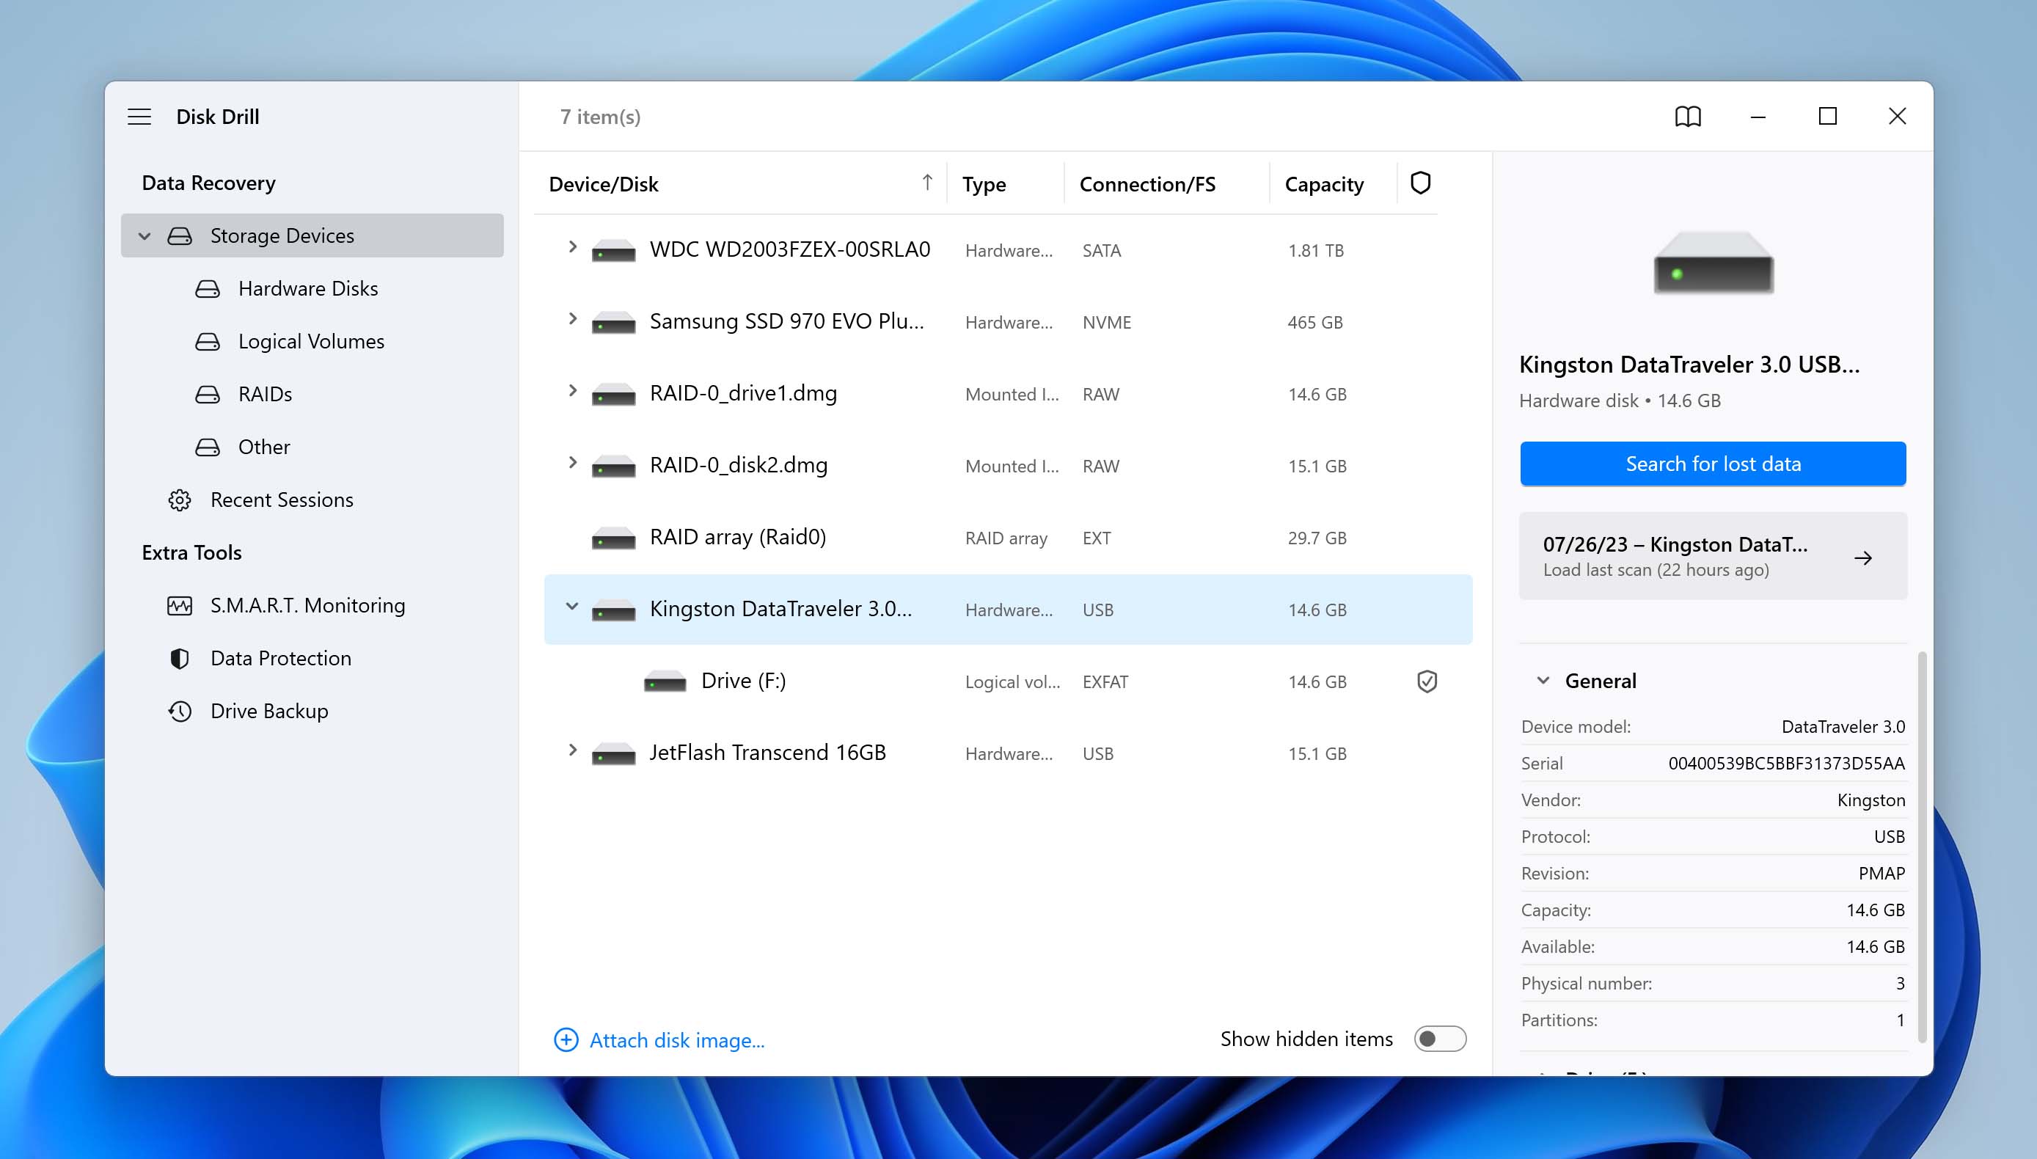Collapse the General section
The image size is (2037, 1159).
click(1543, 681)
